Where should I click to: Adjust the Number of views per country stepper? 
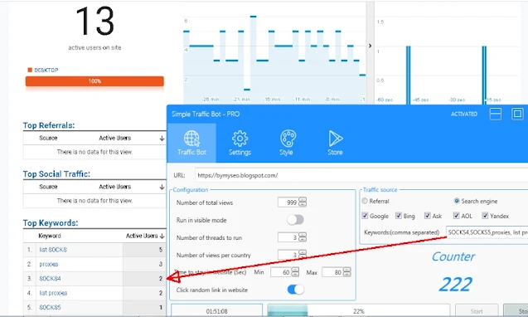(303, 255)
